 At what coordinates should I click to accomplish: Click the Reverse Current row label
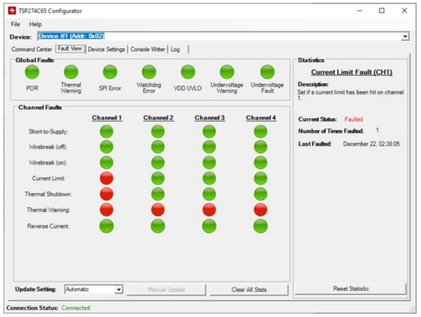[x=48, y=226]
